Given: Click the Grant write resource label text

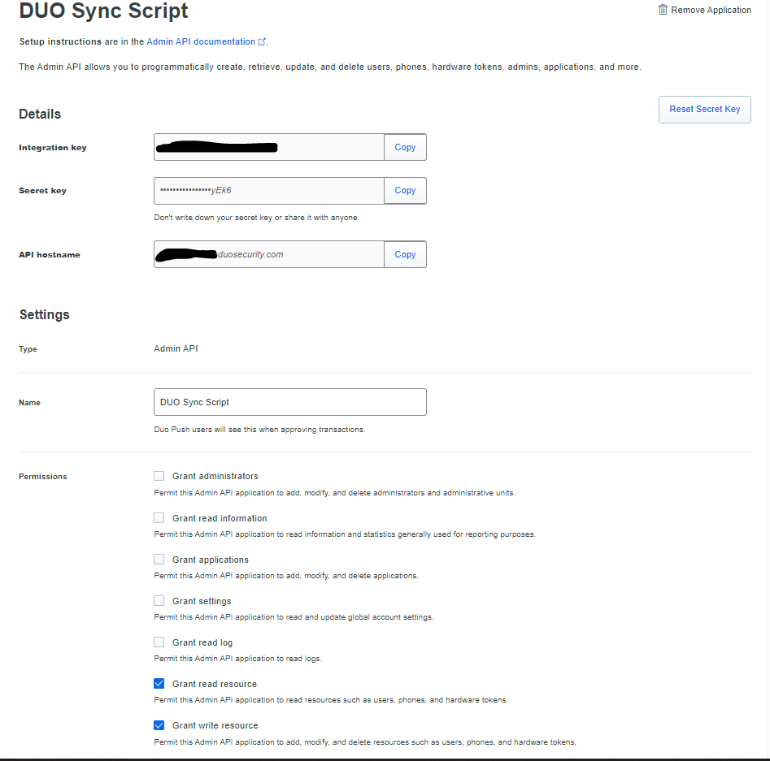Looking at the screenshot, I should pyautogui.click(x=215, y=725).
